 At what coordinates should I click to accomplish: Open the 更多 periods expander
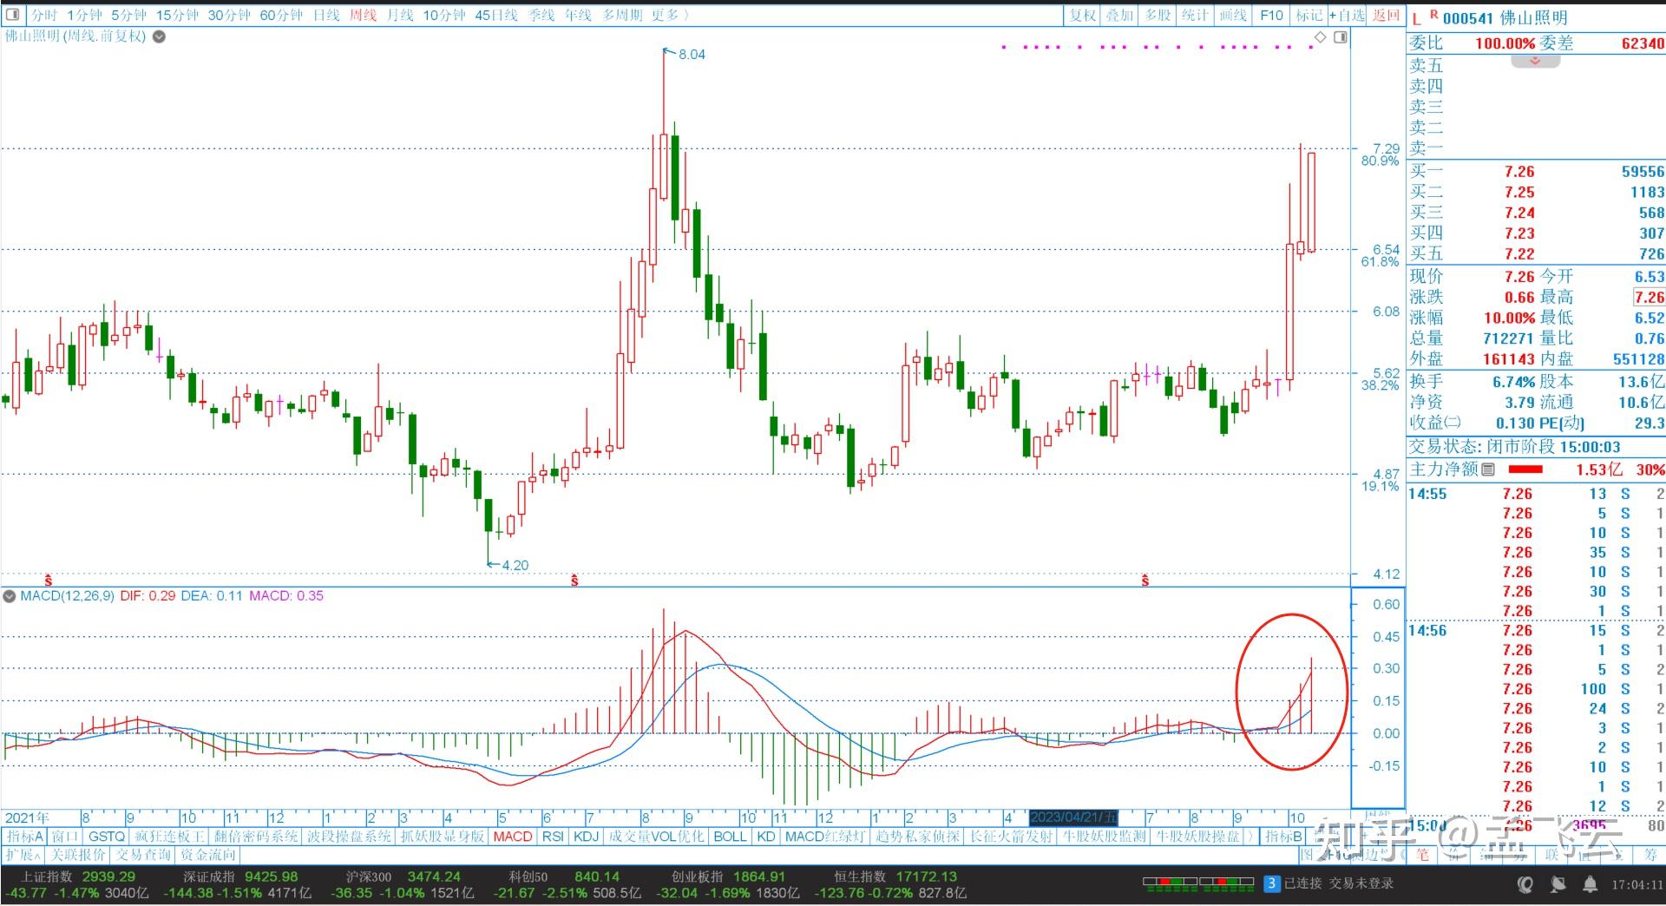(x=670, y=15)
